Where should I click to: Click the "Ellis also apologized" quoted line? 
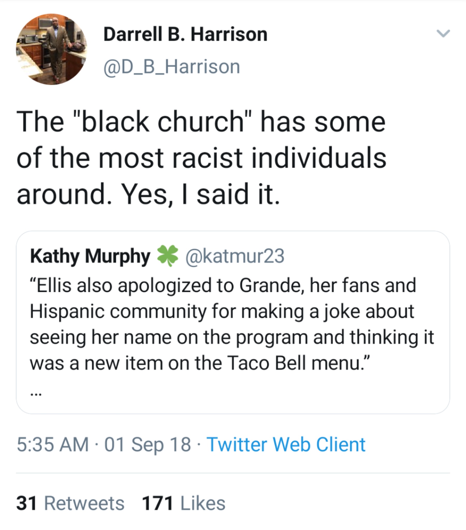(223, 285)
